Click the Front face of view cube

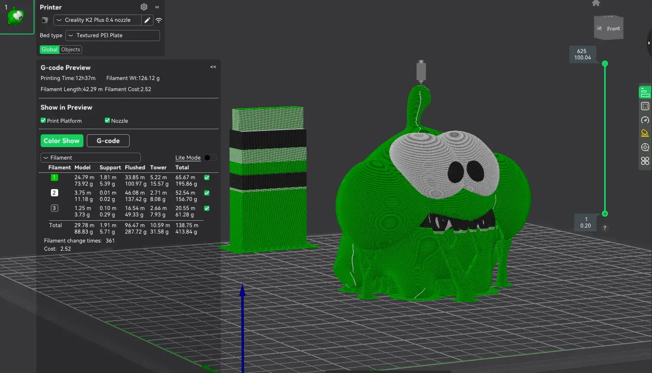pos(613,29)
